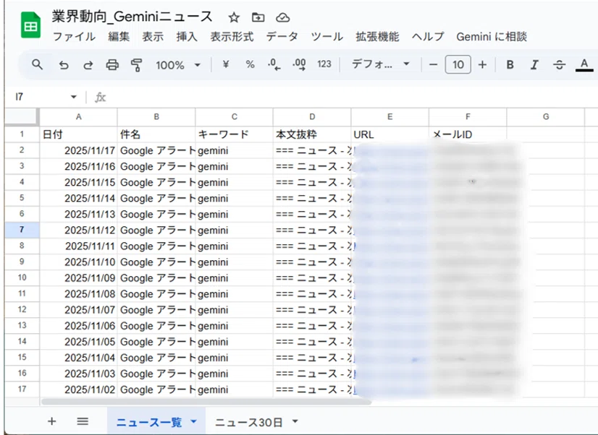Viewport: 598px width, 435px height.
Task: Open the ツール menu
Action: click(x=327, y=37)
